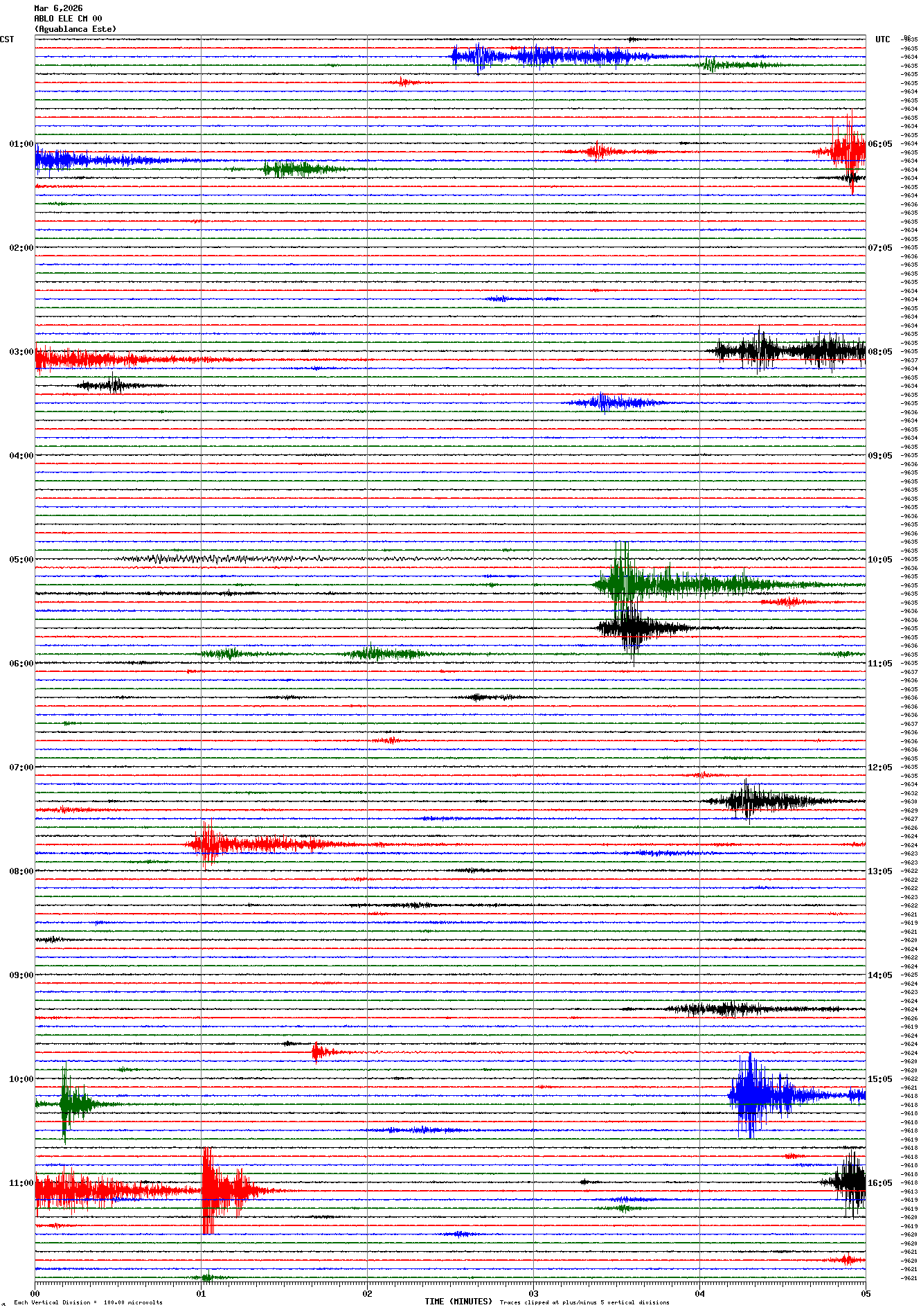This screenshot has height=1312, width=921.
Task: Click the Mar 6,2026 date header
Action: point(58,8)
